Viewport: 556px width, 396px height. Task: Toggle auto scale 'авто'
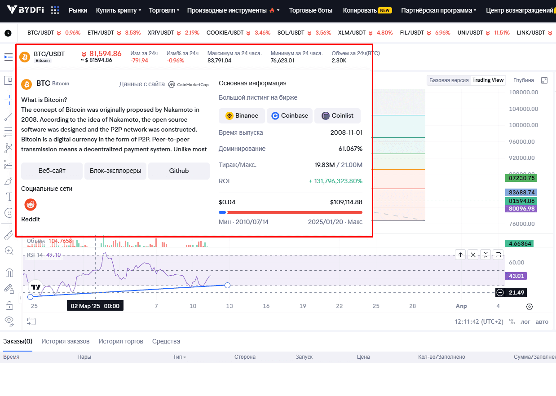542,321
